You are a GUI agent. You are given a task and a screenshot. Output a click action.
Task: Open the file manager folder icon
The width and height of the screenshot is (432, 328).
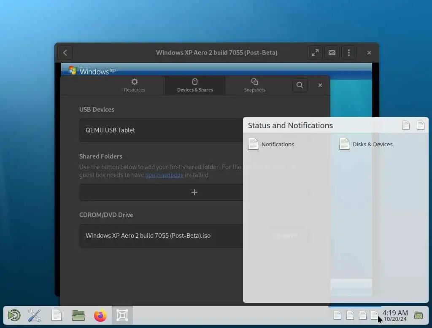click(x=78, y=315)
